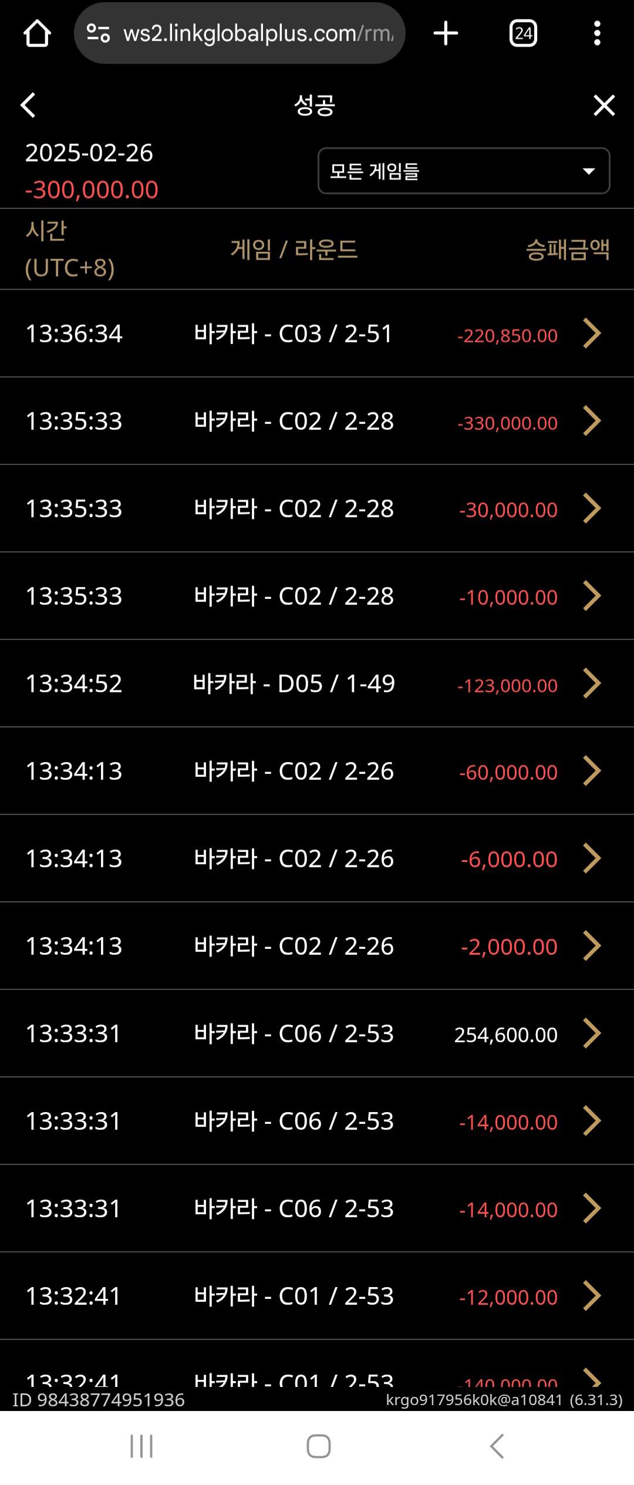This screenshot has width=634, height=1485.
Task: Open the 모든 게임들 game filter dropdown
Action: [464, 171]
